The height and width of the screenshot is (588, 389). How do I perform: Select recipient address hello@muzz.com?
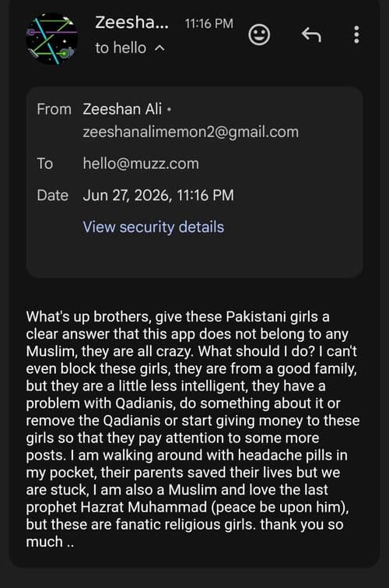(x=141, y=164)
